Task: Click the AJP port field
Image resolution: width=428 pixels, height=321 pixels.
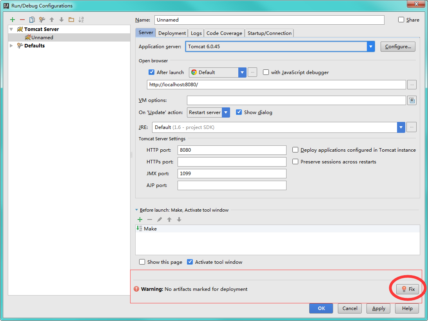Action: tap(232, 185)
